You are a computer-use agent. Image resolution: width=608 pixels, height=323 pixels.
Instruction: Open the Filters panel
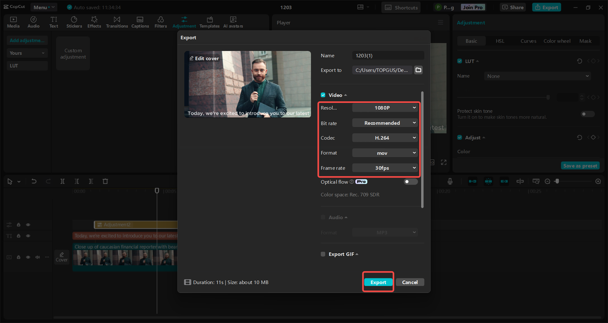point(161,22)
